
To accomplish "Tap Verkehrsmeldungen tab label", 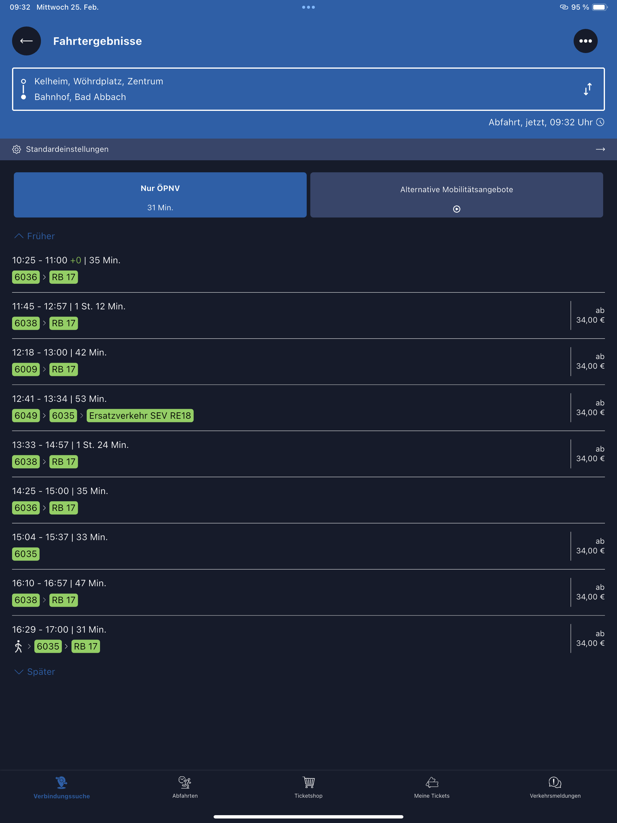I will click(555, 796).
